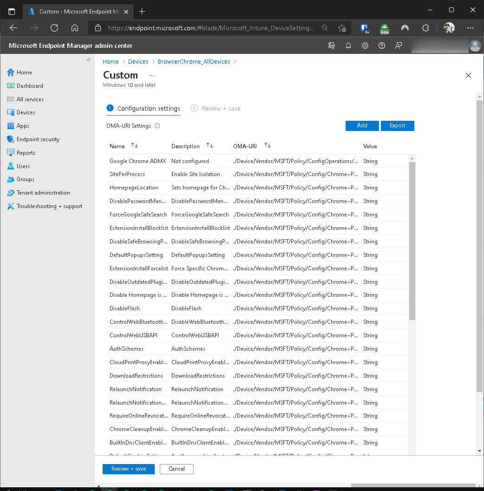Screen dimensions: 484x491
Task: Open browser Extensions puzzle icon
Action: [x=426, y=28]
